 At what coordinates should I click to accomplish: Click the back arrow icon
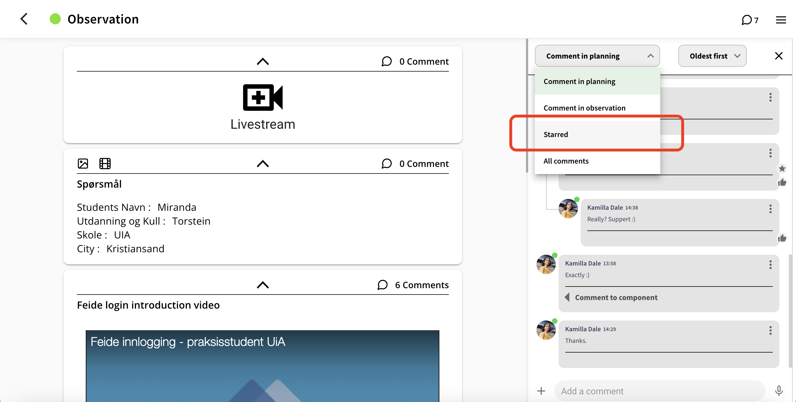click(x=24, y=19)
